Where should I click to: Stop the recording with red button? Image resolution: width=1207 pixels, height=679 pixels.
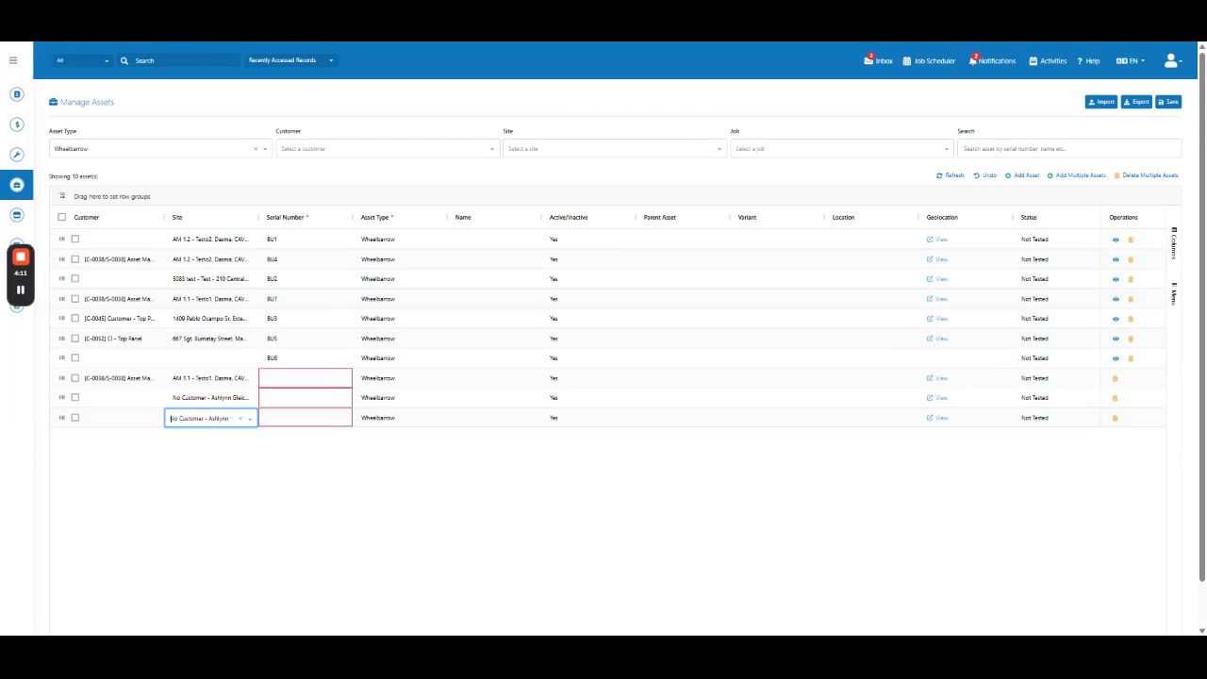[20, 257]
